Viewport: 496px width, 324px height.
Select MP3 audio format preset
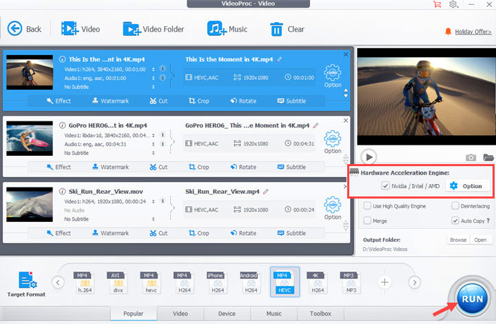click(351, 283)
